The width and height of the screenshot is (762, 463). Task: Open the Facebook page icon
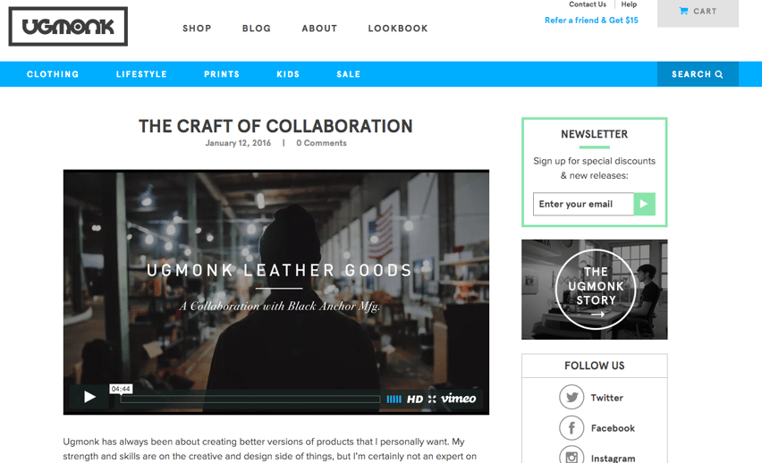tap(571, 428)
